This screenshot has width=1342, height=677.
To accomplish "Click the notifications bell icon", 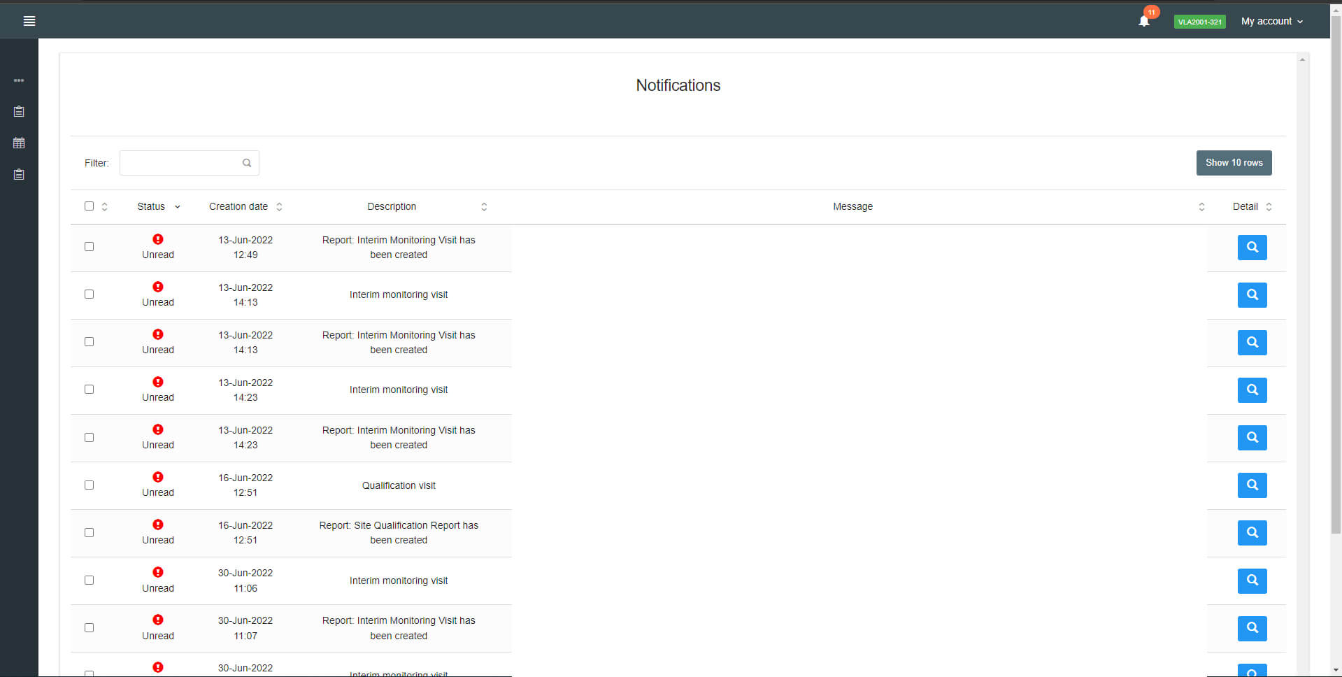I will [x=1144, y=22].
